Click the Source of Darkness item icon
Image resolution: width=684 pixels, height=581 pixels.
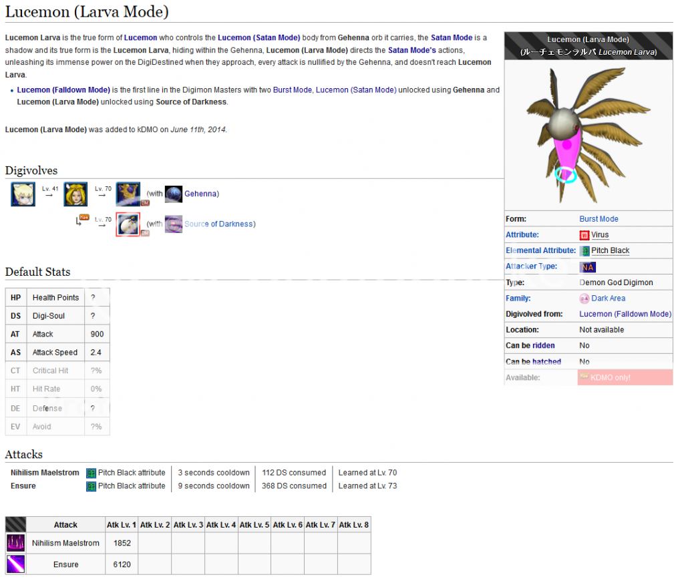point(174,224)
